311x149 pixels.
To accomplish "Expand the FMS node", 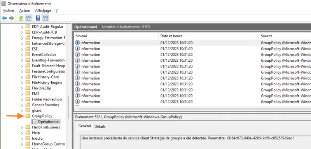I will tap(22, 94).
